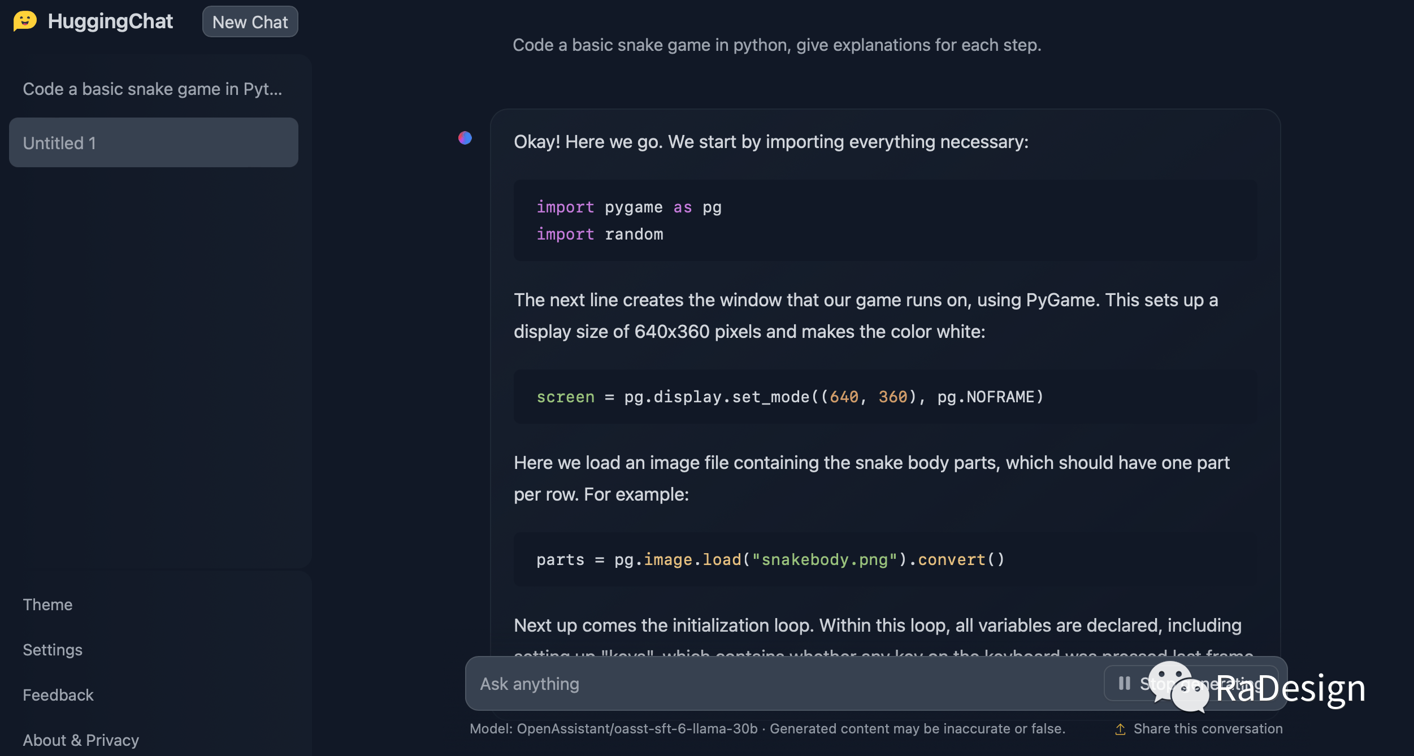Select the 'Untitled 1' conversation
Screen dimensions: 1414x756
click(153, 142)
